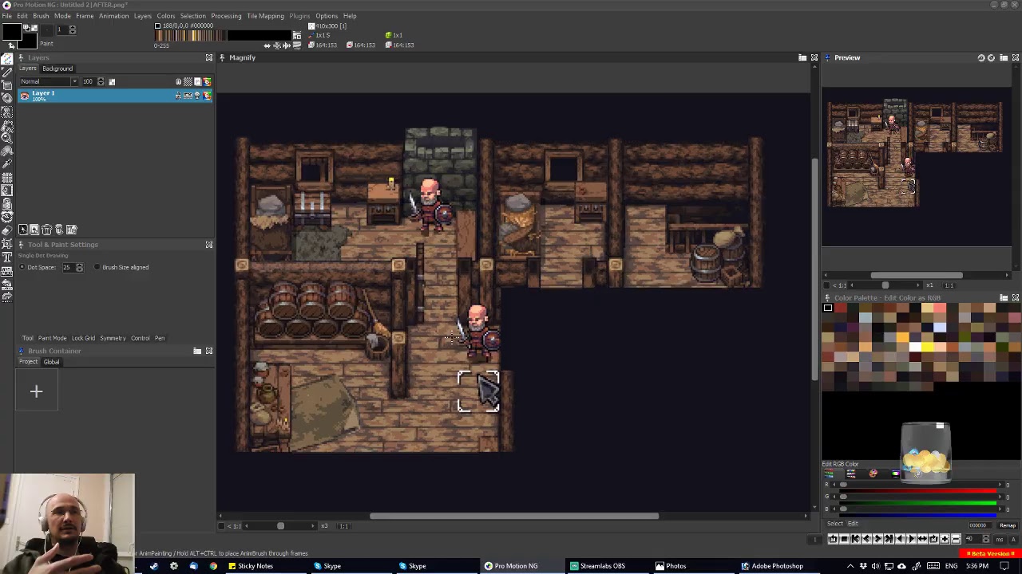
Task: Select the Eraser tool
Action: pos(7,230)
